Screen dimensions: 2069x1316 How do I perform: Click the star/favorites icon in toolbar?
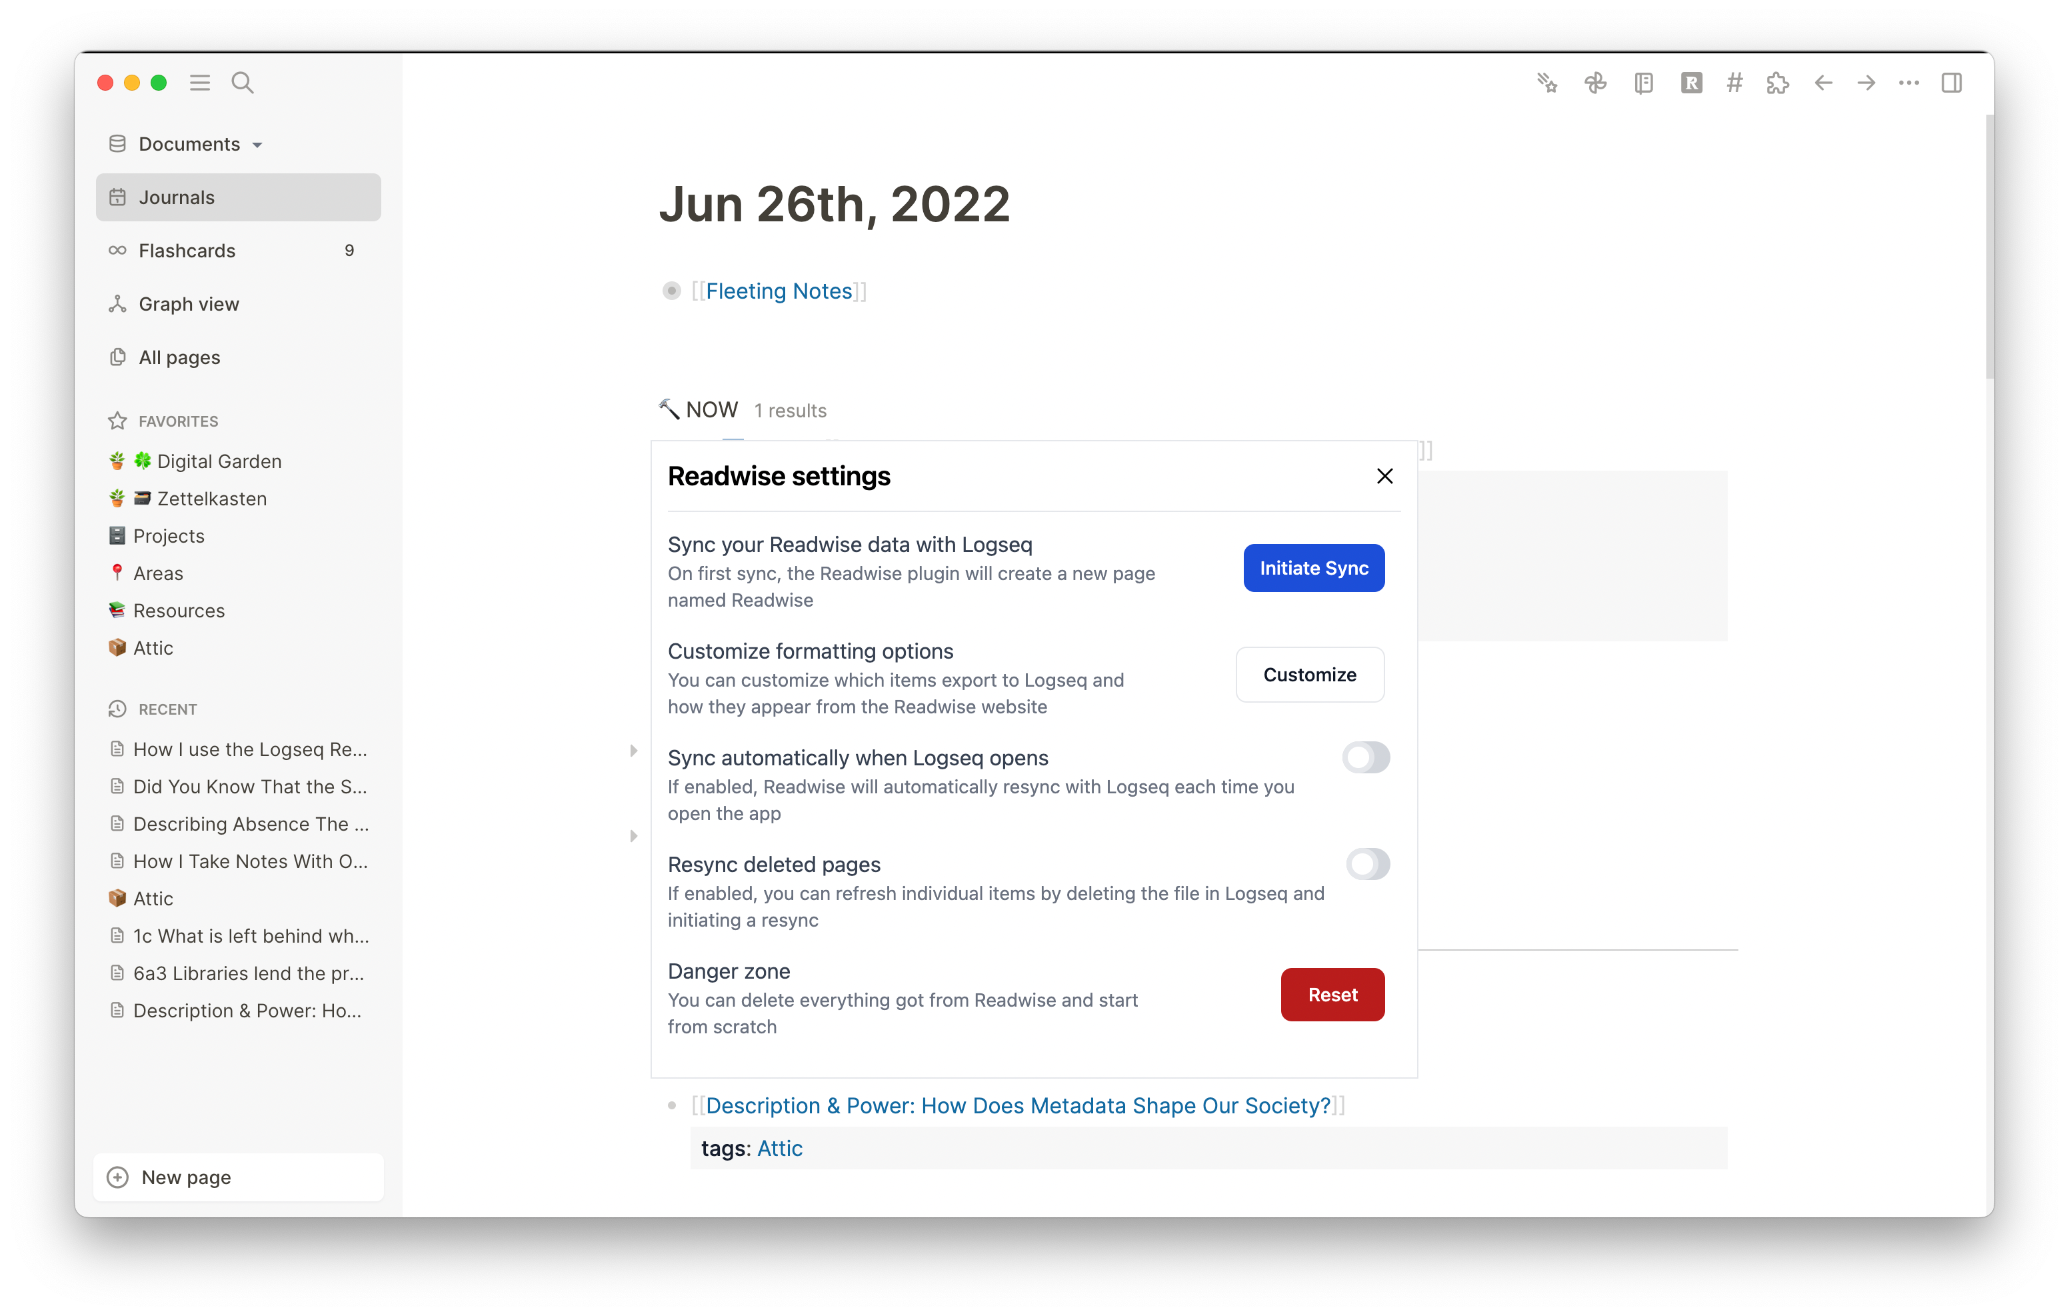click(1548, 83)
